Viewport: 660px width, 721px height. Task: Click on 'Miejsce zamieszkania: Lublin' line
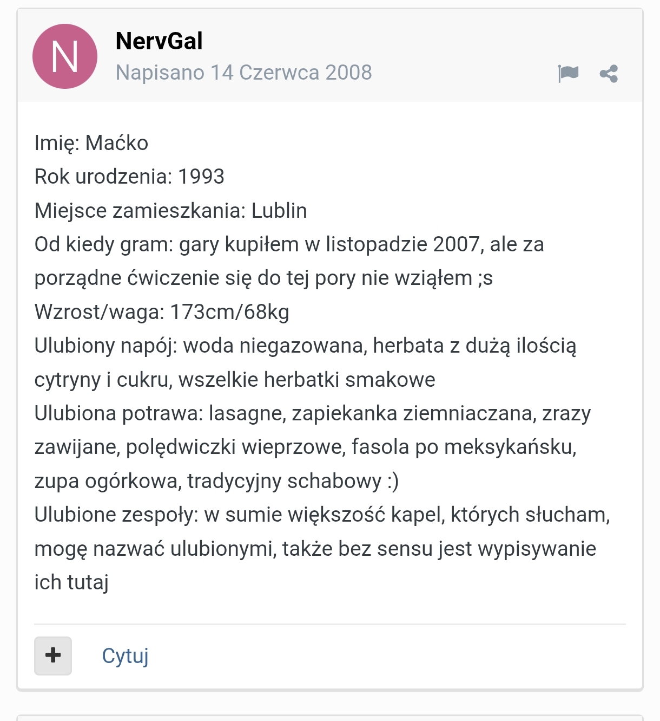pyautogui.click(x=170, y=211)
